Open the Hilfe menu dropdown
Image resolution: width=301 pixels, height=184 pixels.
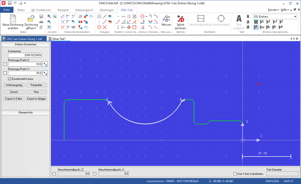click(x=285, y=10)
